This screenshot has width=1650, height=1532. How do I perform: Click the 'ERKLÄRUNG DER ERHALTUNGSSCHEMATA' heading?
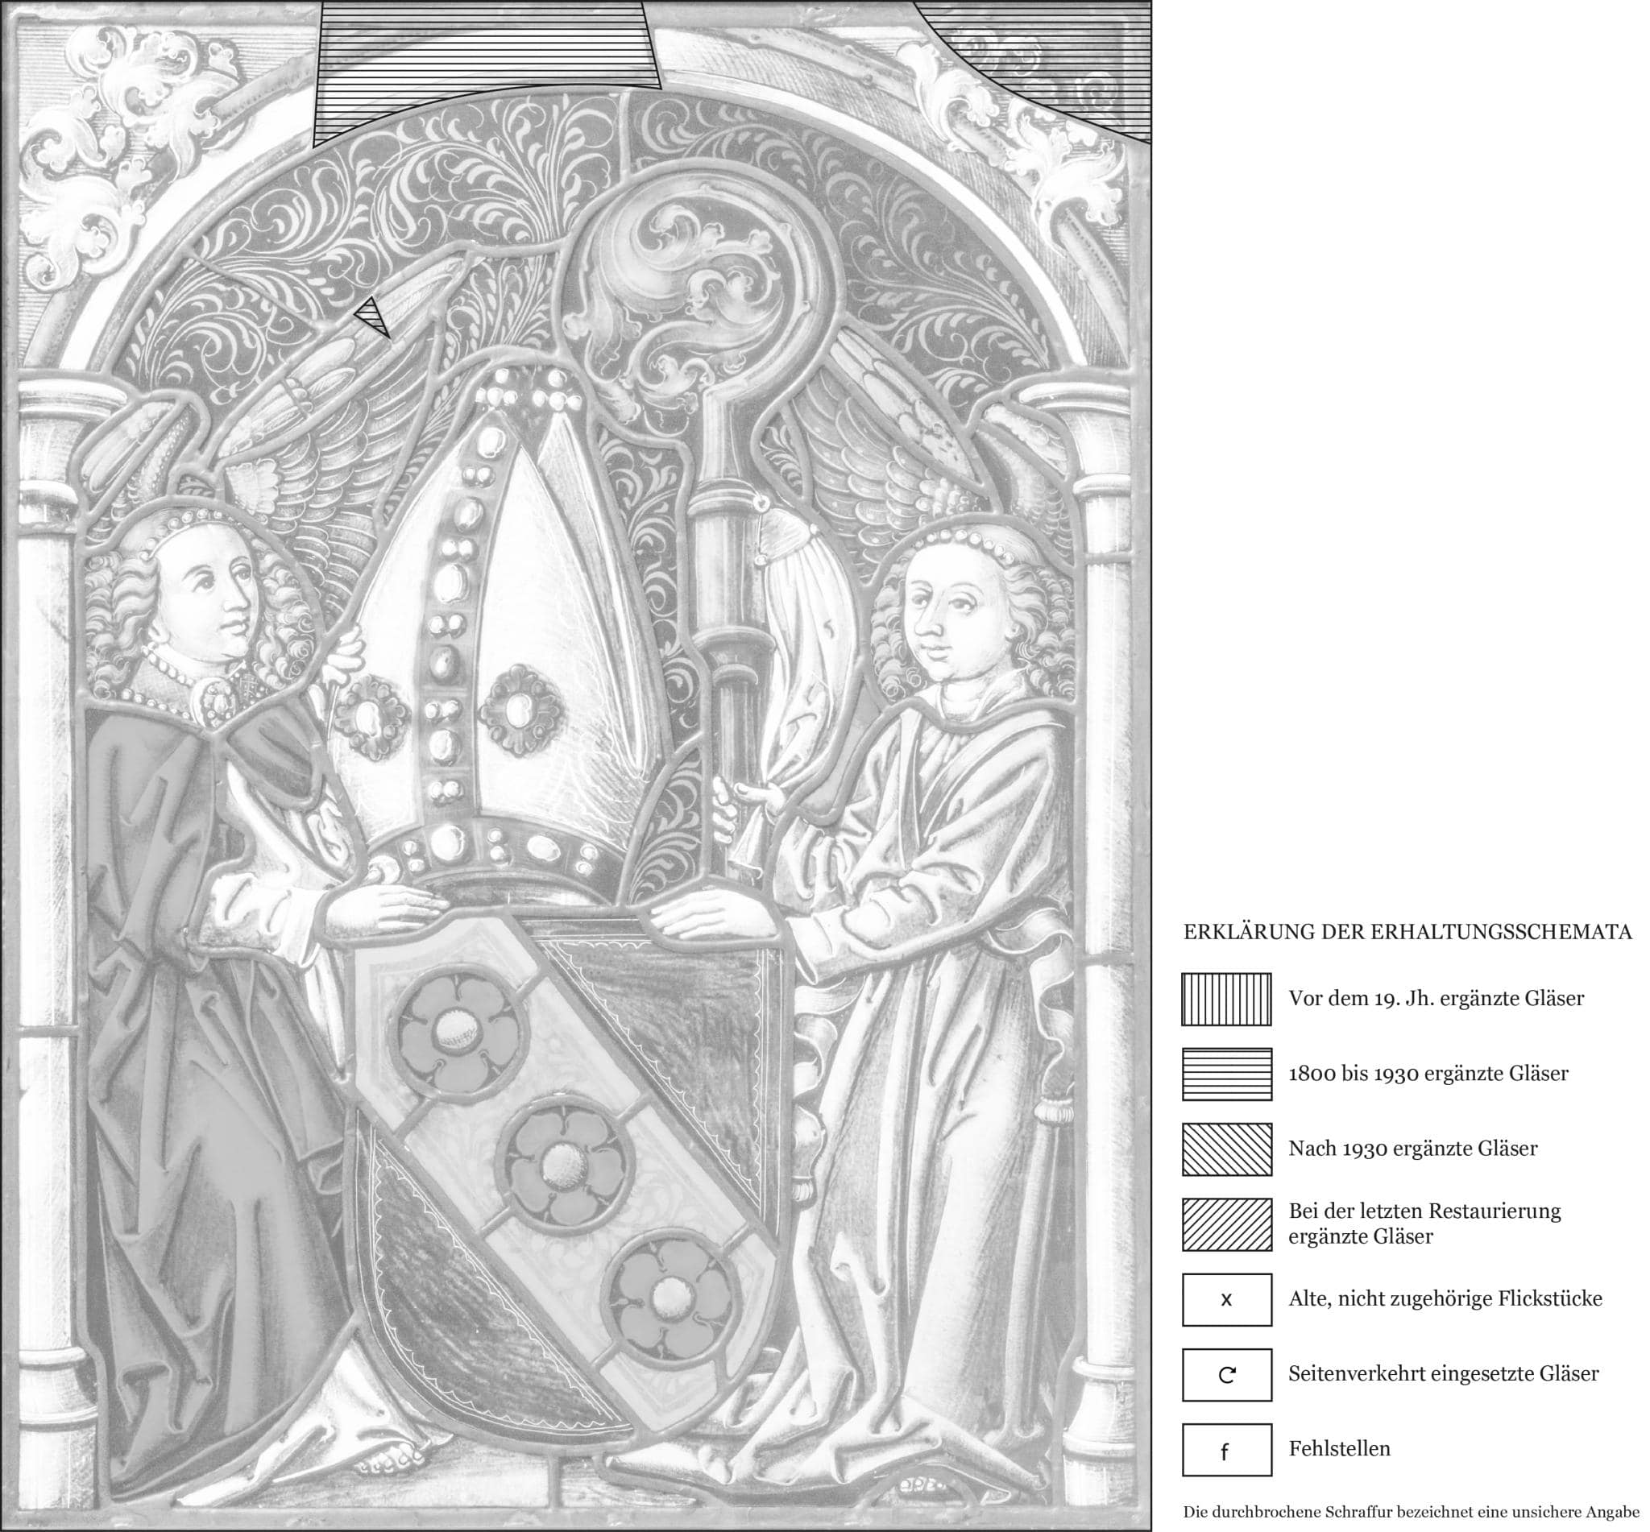click(1407, 932)
